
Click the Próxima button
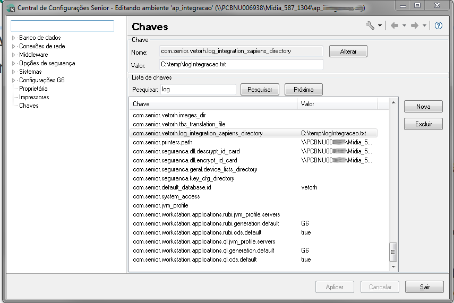pos(303,90)
